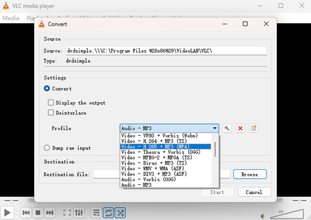Click the Play button in VLC controls
The height and width of the screenshot is (220, 311).
click(7, 213)
